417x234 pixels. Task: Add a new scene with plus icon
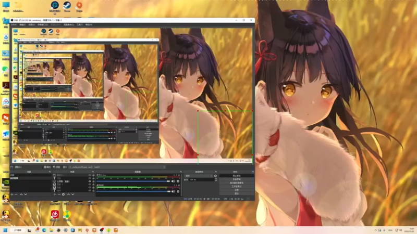click(x=12, y=194)
